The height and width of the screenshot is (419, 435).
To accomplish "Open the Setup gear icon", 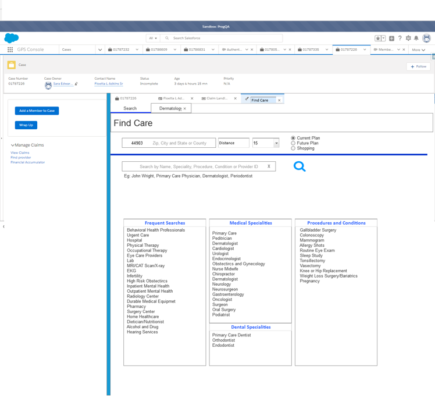I will (x=408, y=38).
